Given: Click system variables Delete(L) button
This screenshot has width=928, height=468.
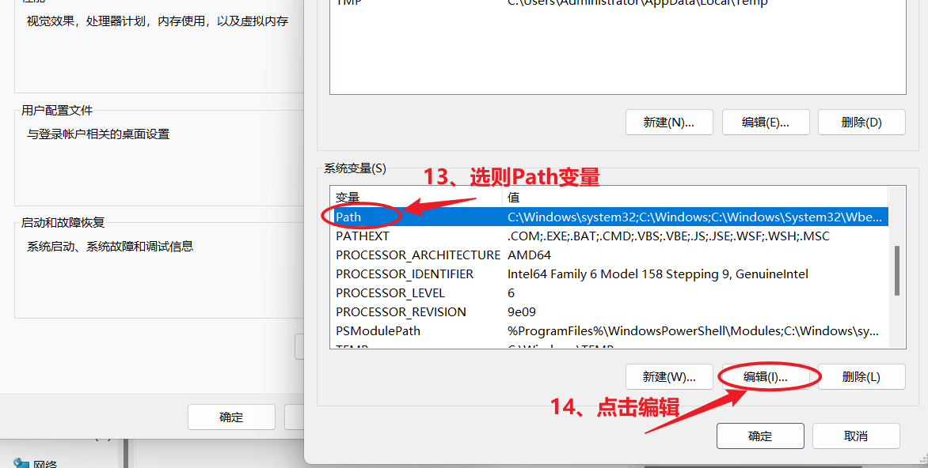Looking at the screenshot, I should (861, 377).
